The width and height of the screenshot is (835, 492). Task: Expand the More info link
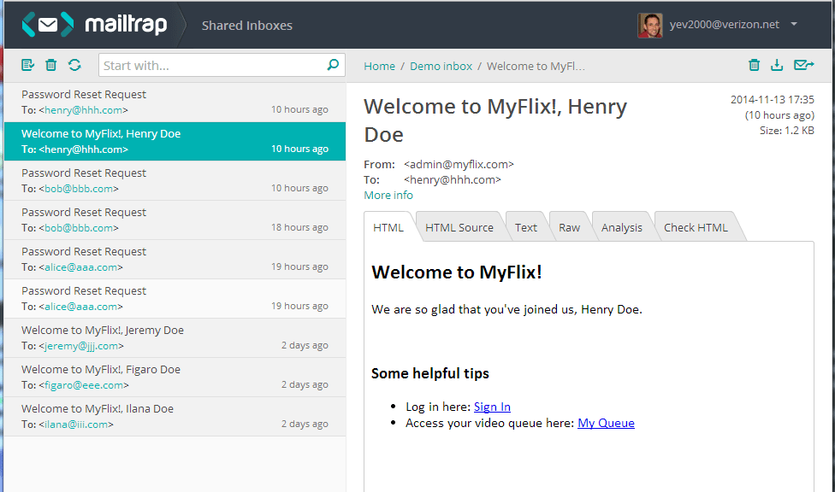coord(388,195)
